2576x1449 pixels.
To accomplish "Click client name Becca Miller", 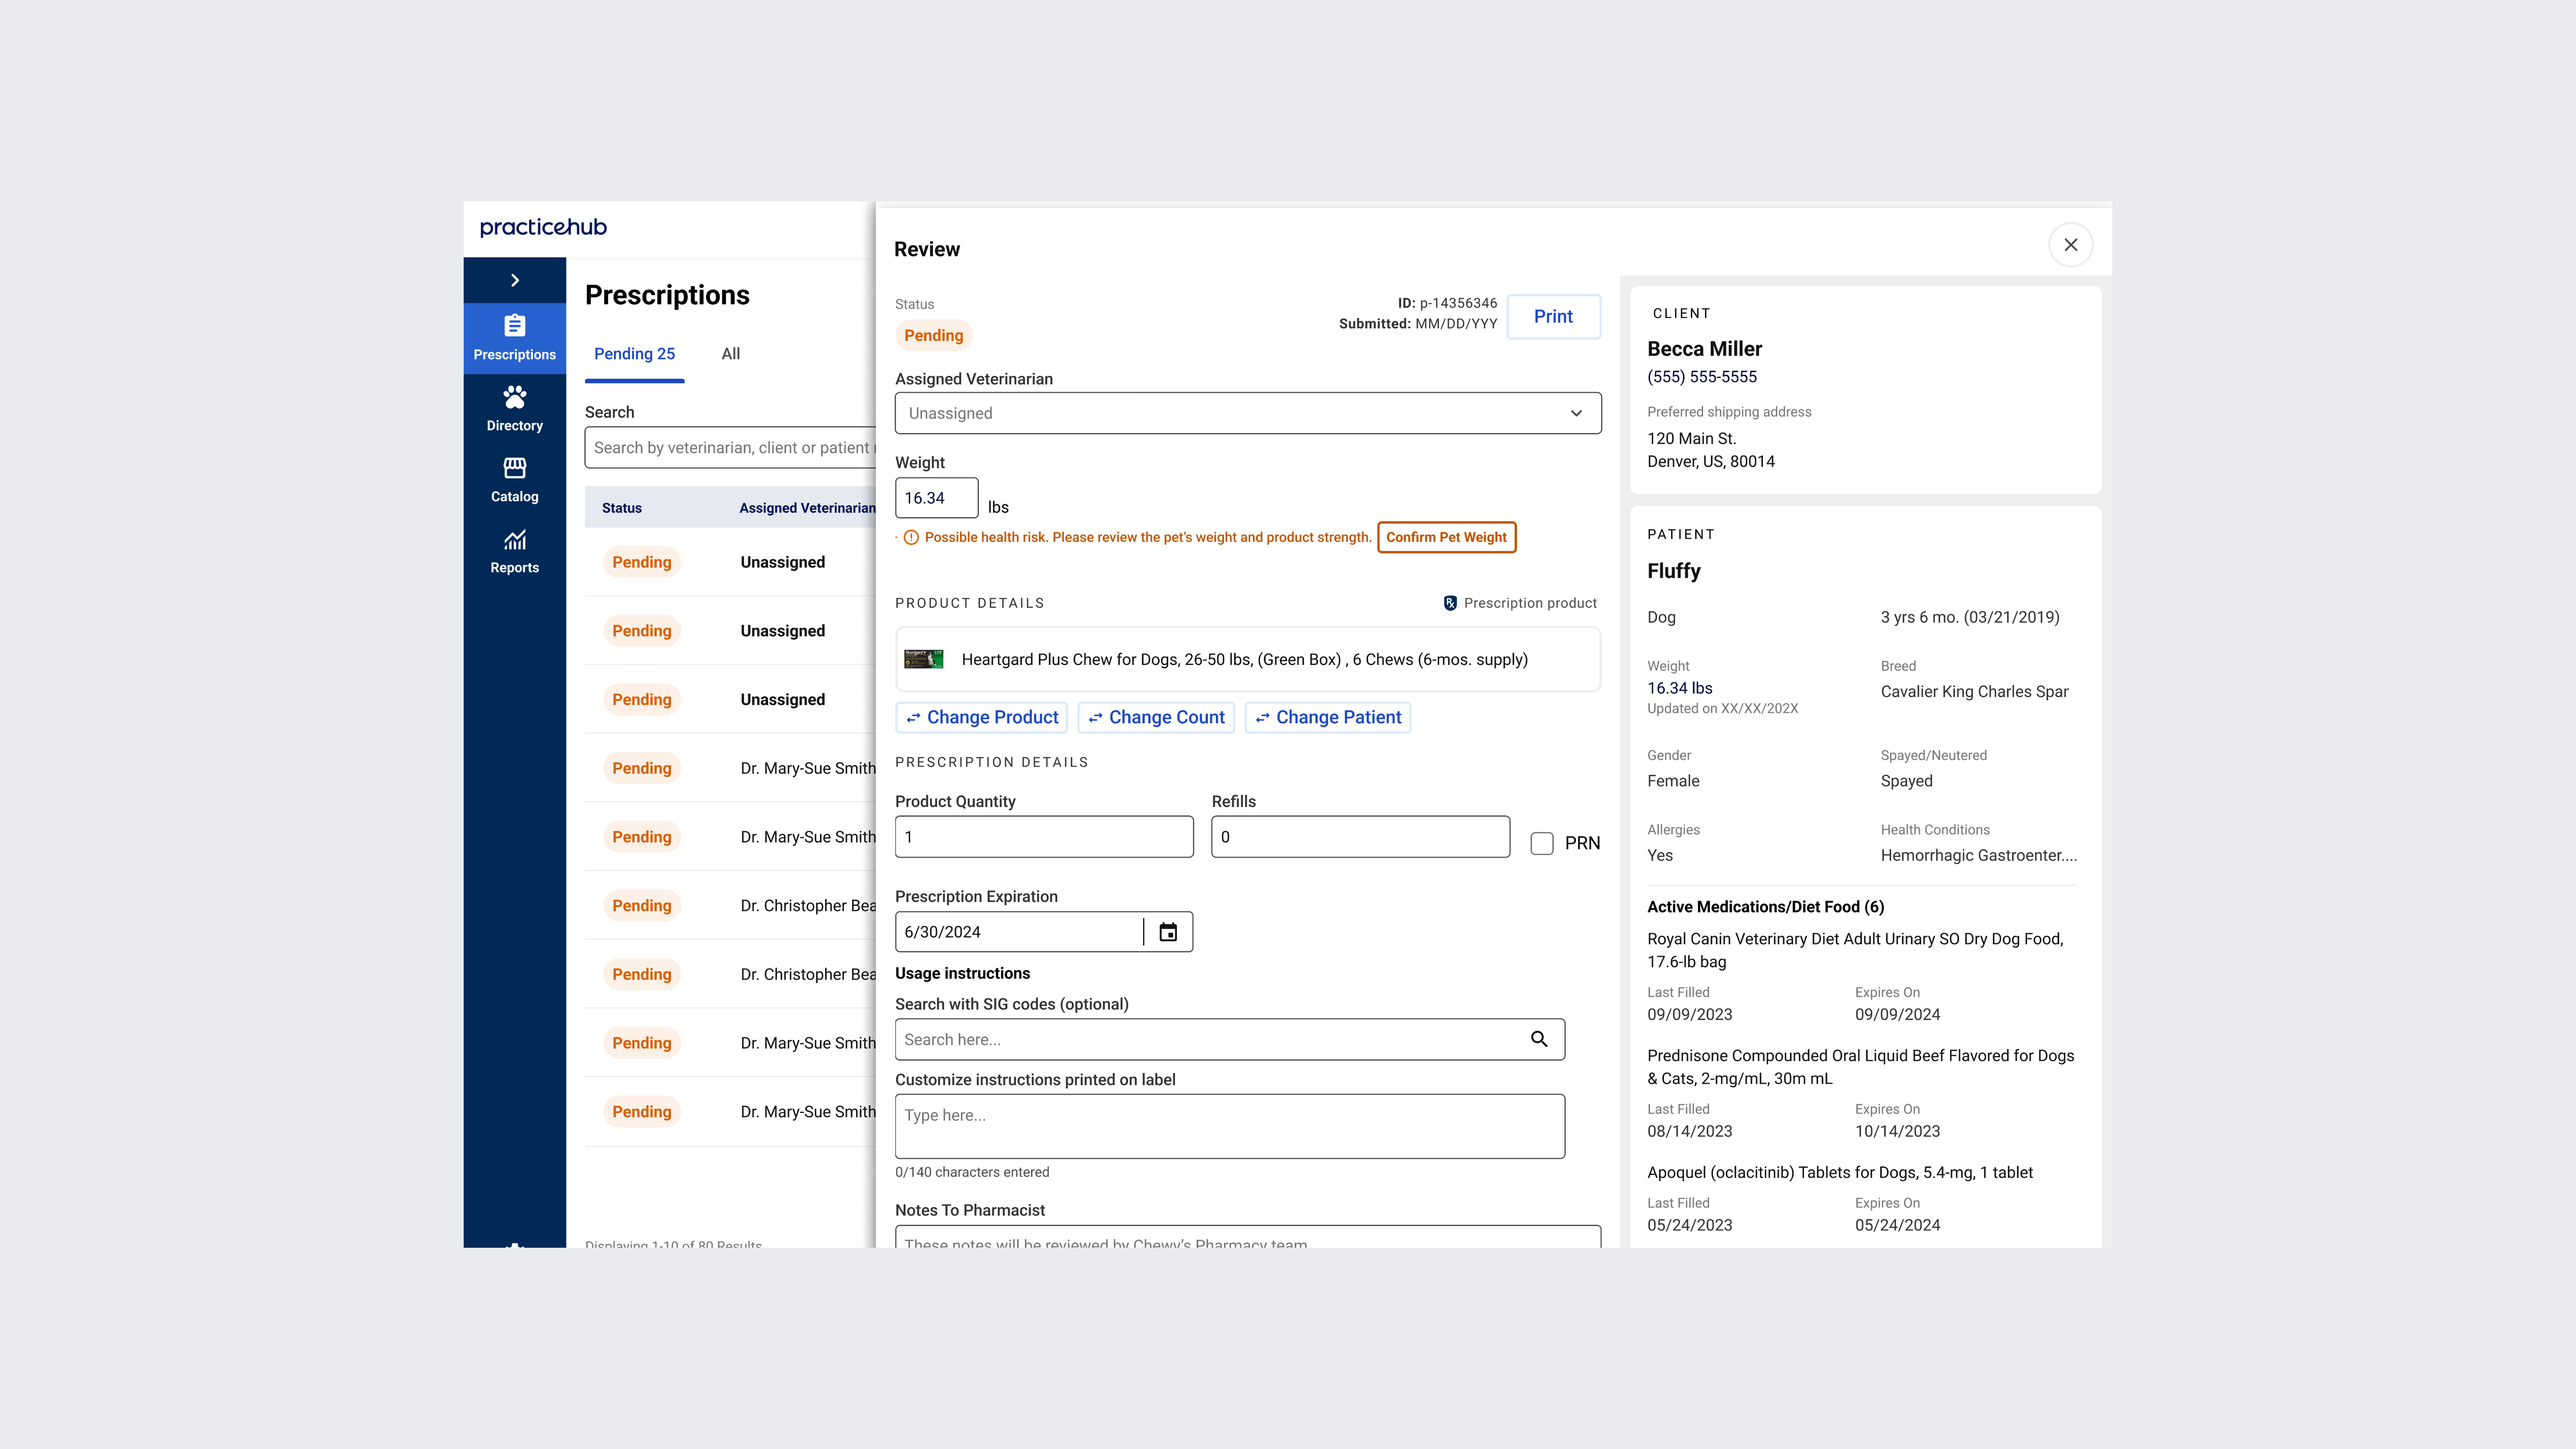I will pos(1704,349).
